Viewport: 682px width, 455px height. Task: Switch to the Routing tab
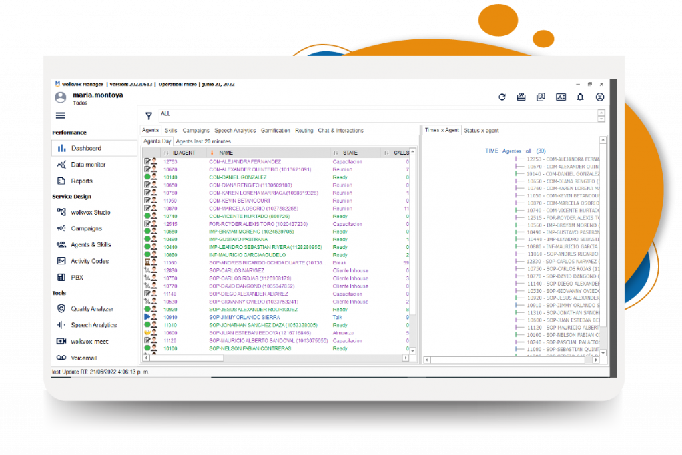[x=304, y=131]
